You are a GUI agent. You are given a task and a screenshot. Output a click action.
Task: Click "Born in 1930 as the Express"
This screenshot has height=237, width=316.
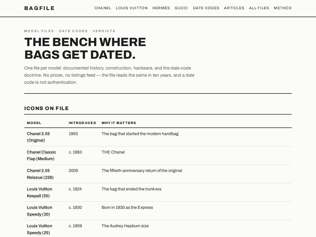coord(127,208)
